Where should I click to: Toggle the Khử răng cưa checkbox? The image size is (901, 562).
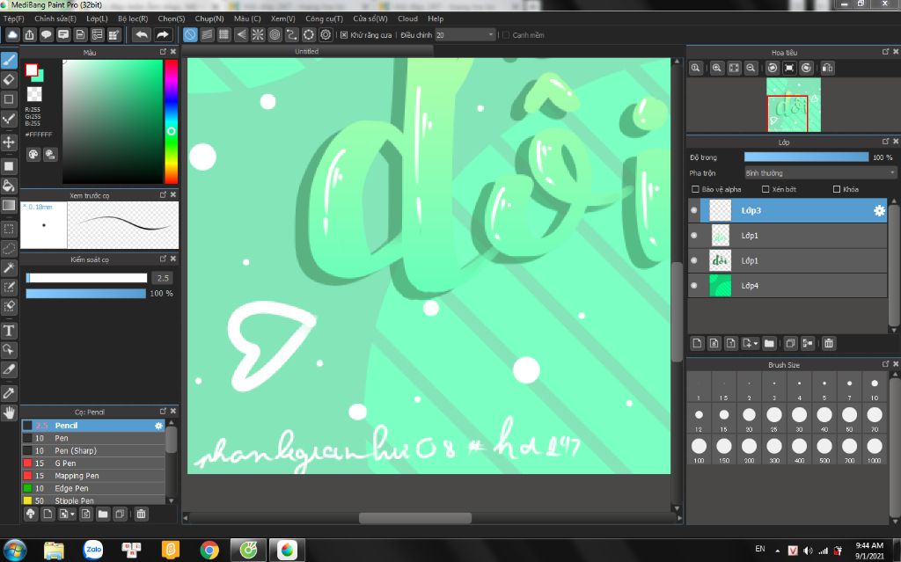click(x=344, y=35)
